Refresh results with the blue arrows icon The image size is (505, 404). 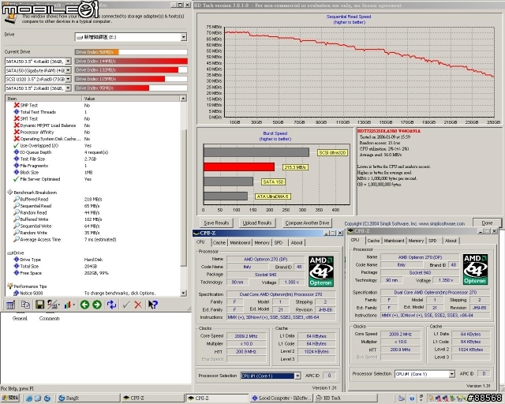coord(111,305)
